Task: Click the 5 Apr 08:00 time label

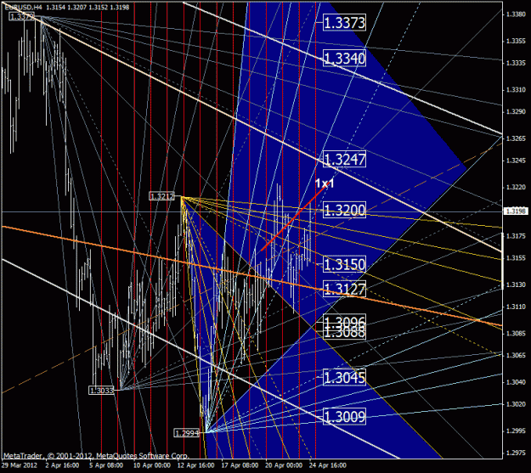Action: (106, 465)
